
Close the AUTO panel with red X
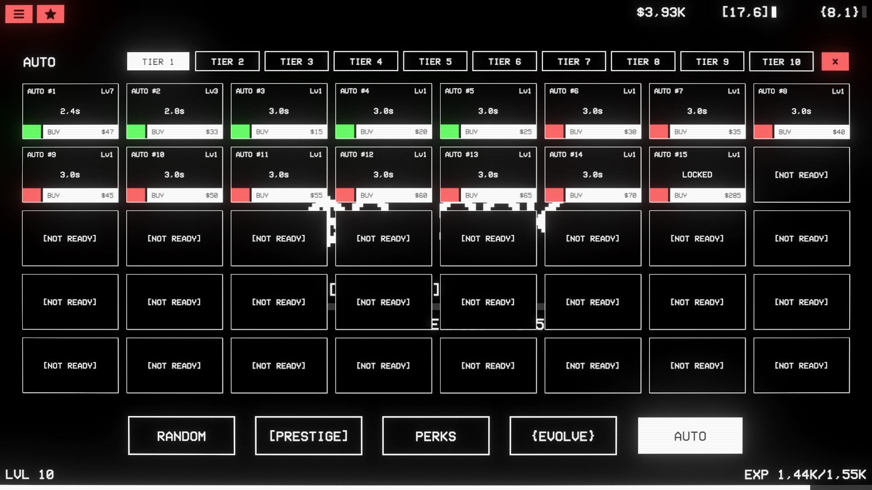coord(835,62)
